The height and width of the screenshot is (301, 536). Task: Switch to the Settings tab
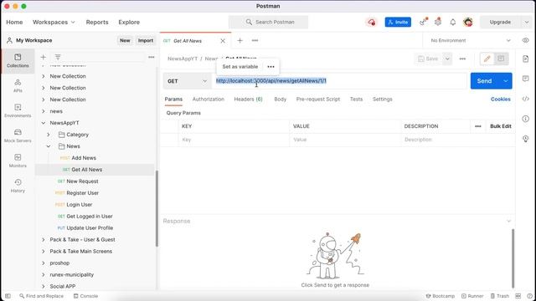[383, 99]
